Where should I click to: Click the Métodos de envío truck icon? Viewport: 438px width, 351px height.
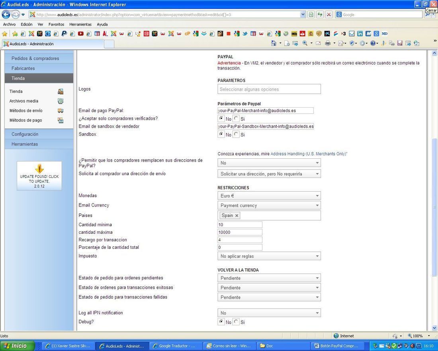(61, 110)
